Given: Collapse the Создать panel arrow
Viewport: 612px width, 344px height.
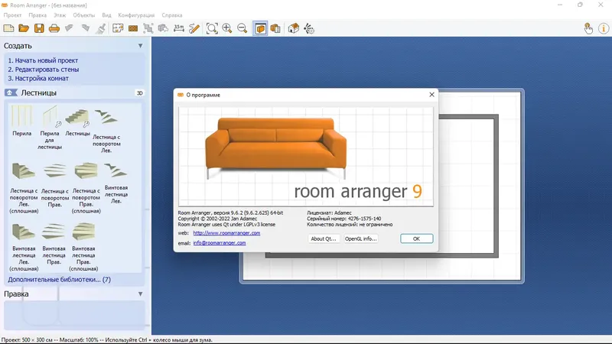Looking at the screenshot, I should tap(140, 46).
